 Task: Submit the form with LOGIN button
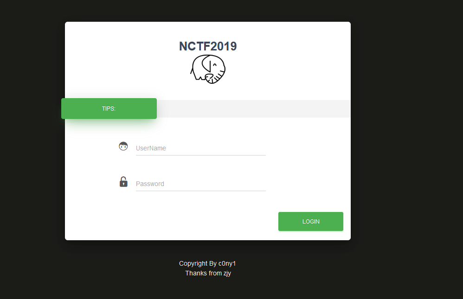tap(311, 222)
